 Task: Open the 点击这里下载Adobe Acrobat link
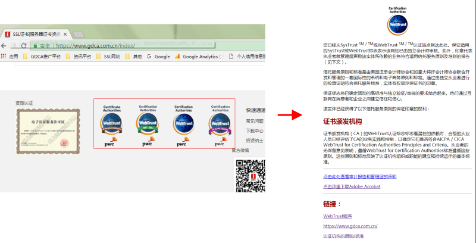click(352, 186)
